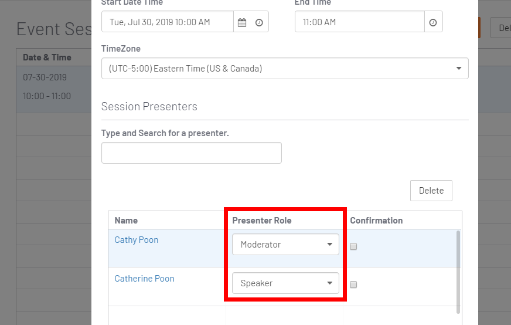511x325 pixels.
Task: Change Cathy Poon's Moderator role dropdown
Action: (285, 245)
